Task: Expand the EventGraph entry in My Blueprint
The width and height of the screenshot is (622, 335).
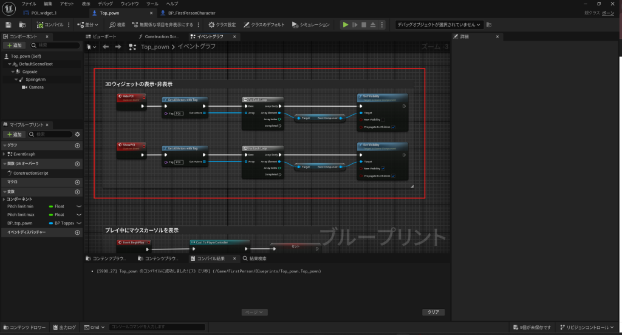Action: pyautogui.click(x=4, y=154)
